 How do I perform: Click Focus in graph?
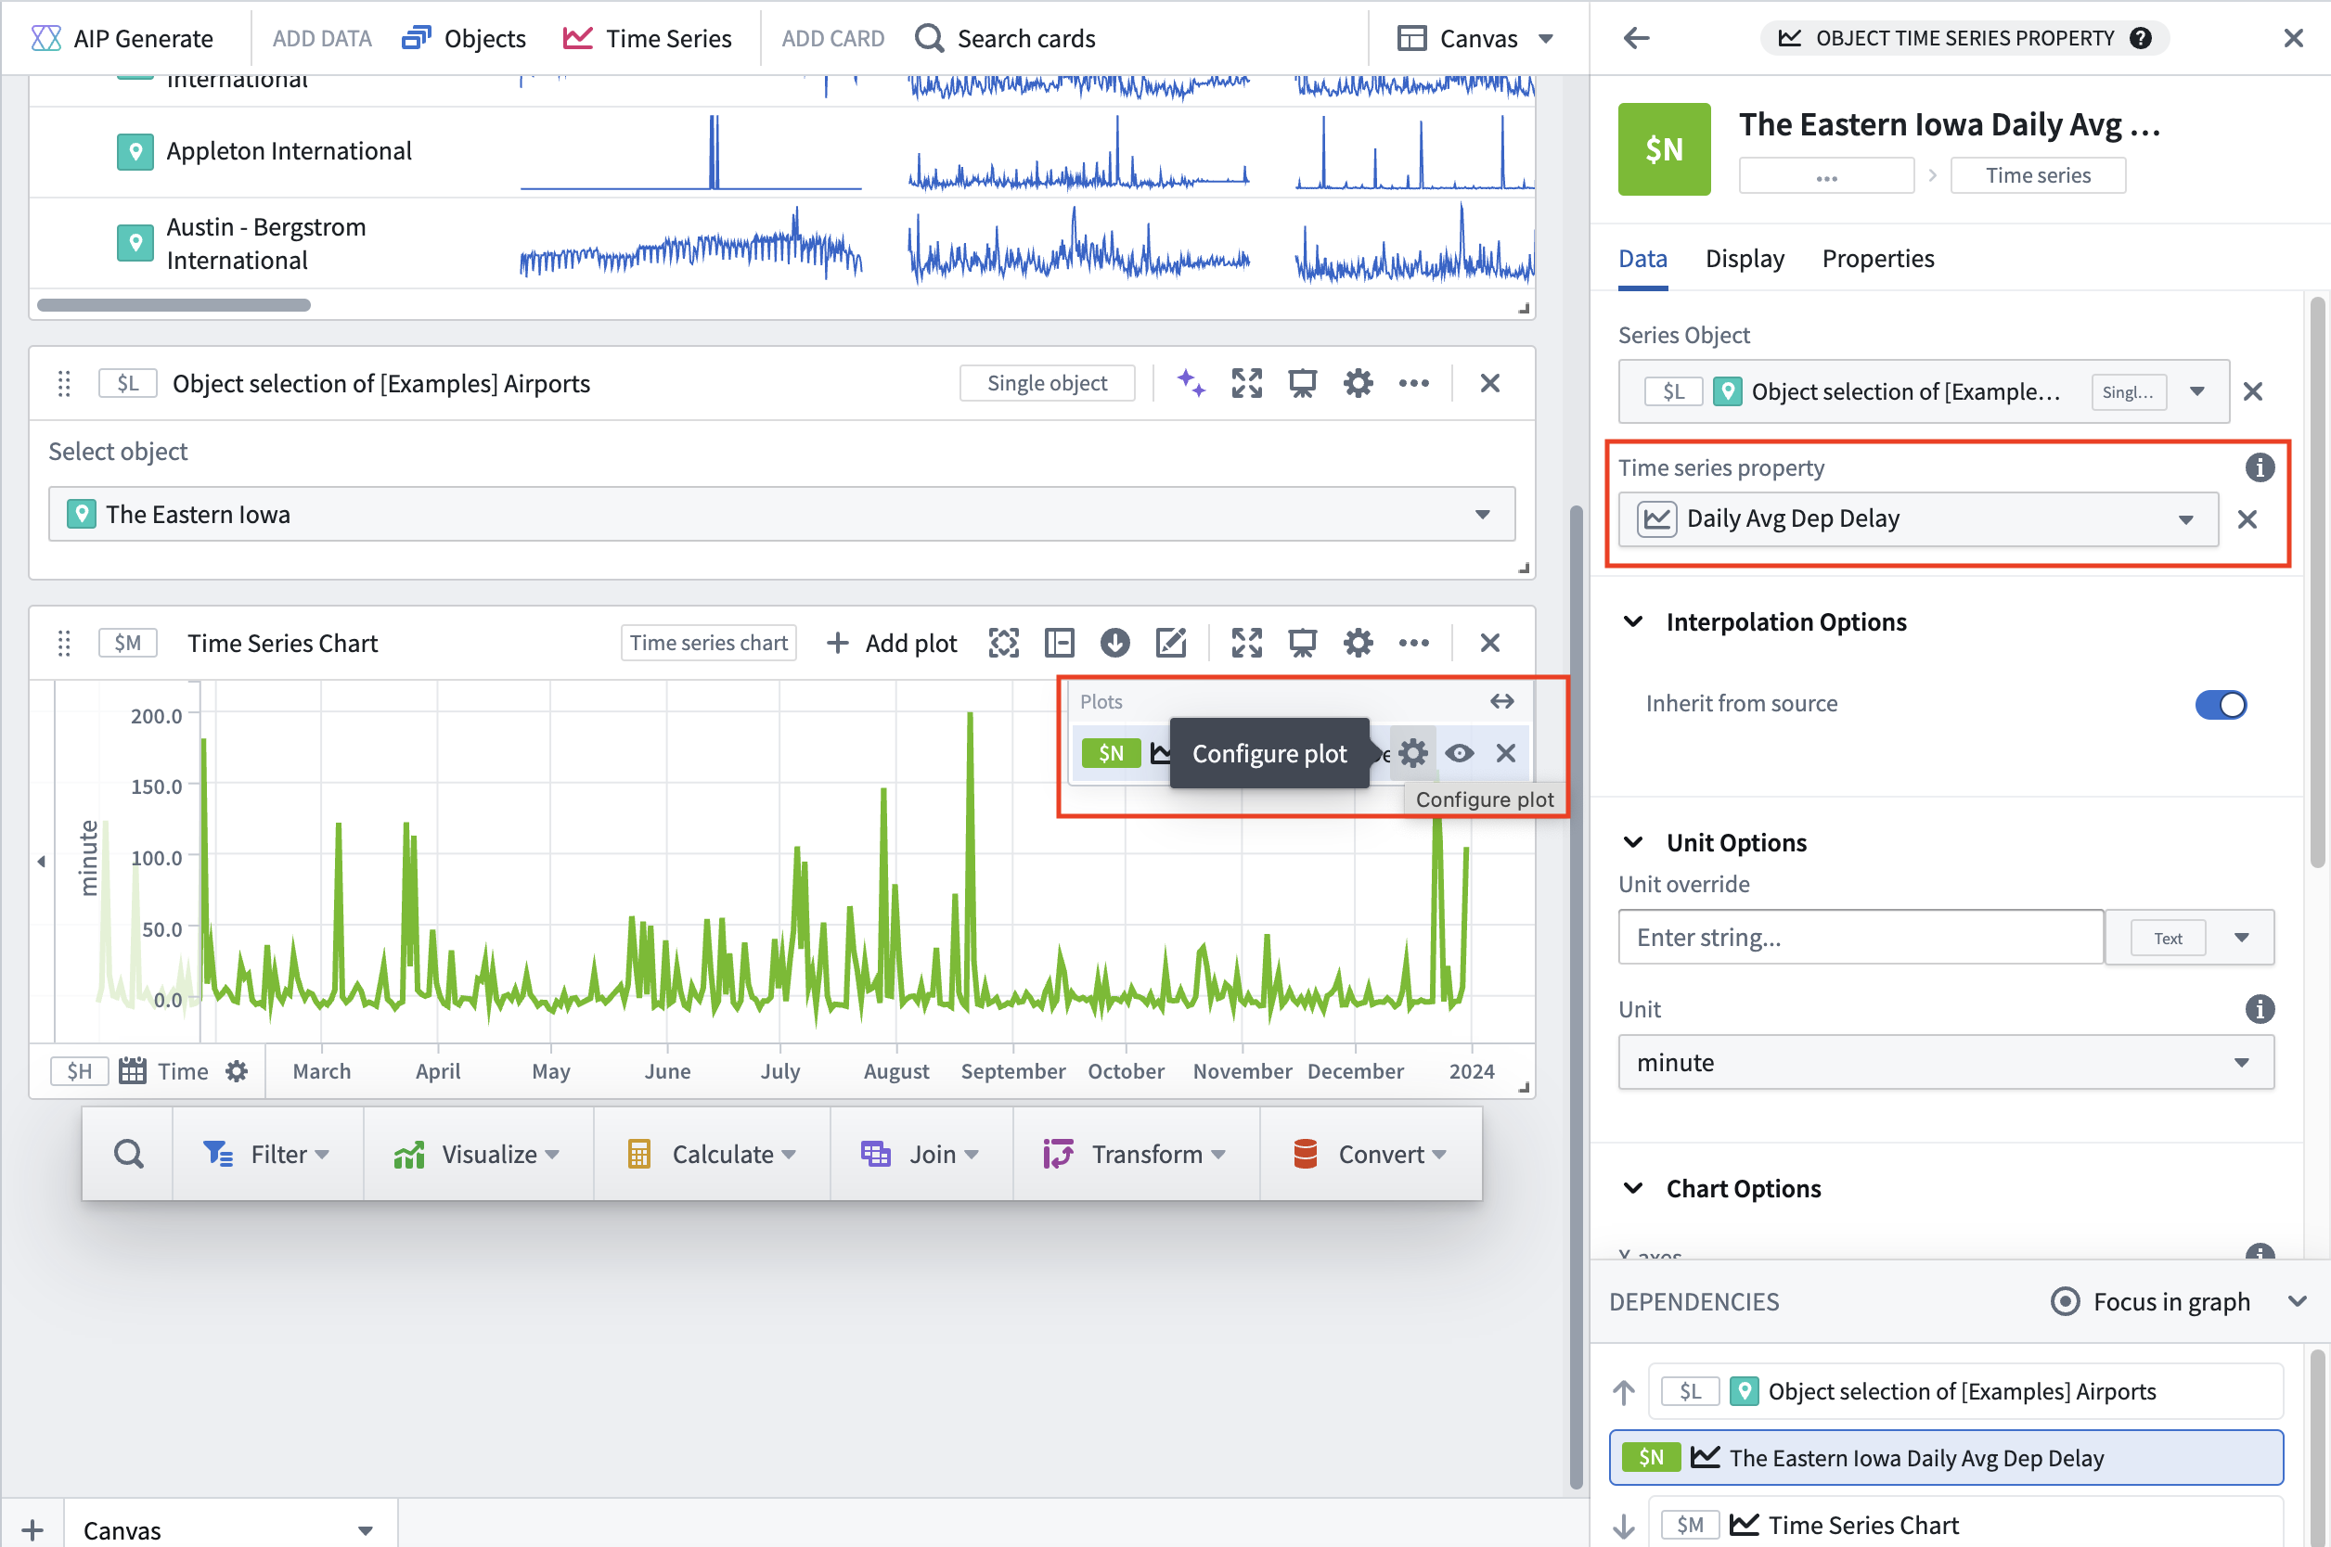tap(2149, 1302)
